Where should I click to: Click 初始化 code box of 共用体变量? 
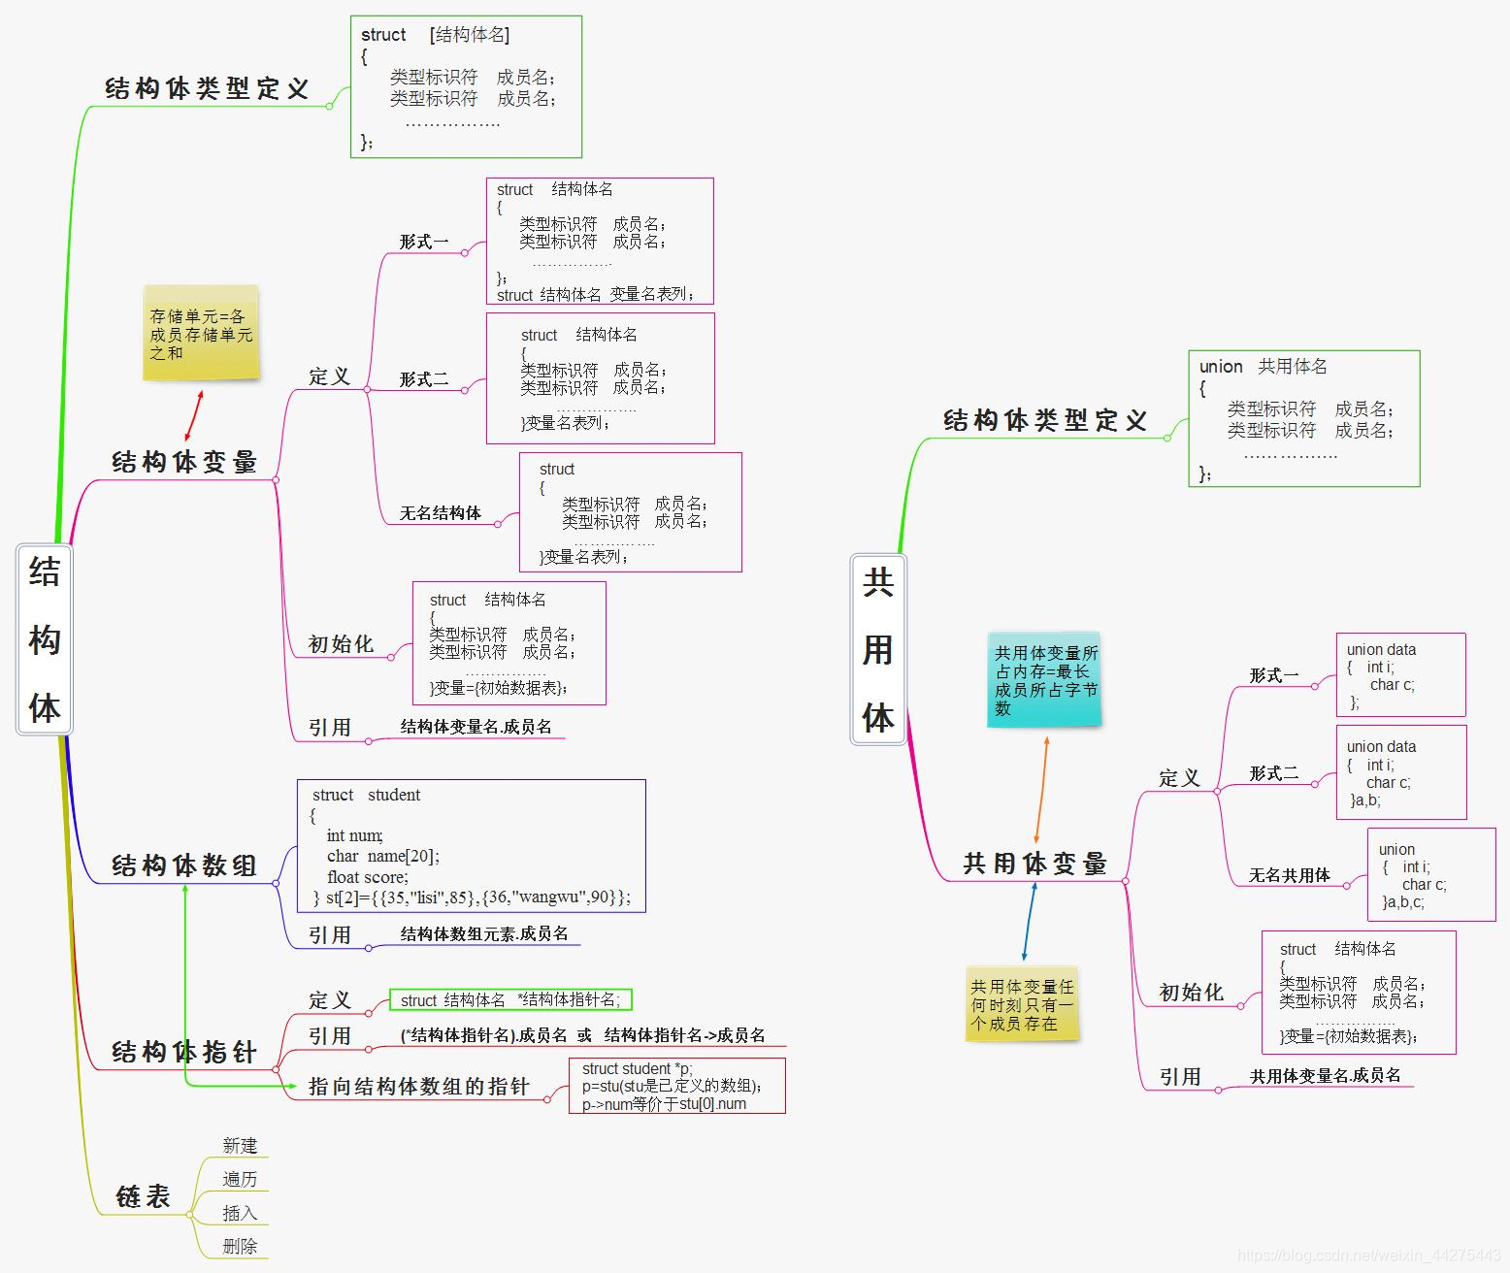pos(1359,993)
